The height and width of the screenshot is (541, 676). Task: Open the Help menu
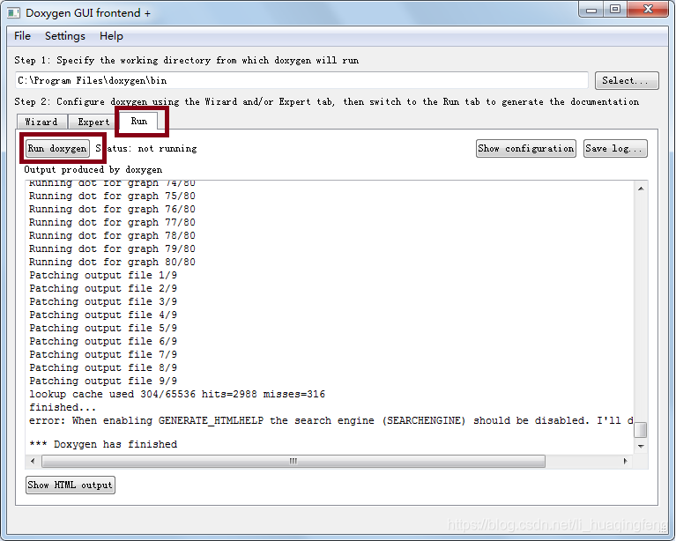point(111,36)
